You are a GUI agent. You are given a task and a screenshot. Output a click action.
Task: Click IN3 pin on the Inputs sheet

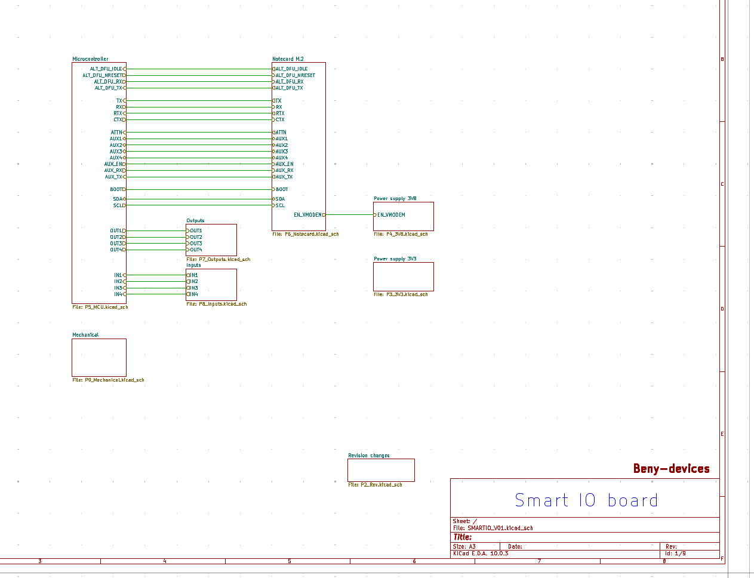click(x=192, y=288)
